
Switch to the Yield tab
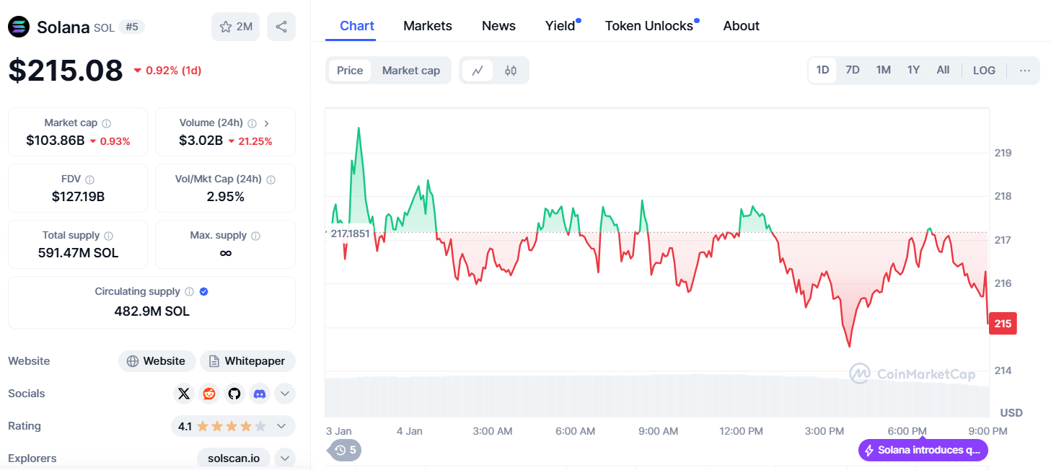pyautogui.click(x=560, y=26)
